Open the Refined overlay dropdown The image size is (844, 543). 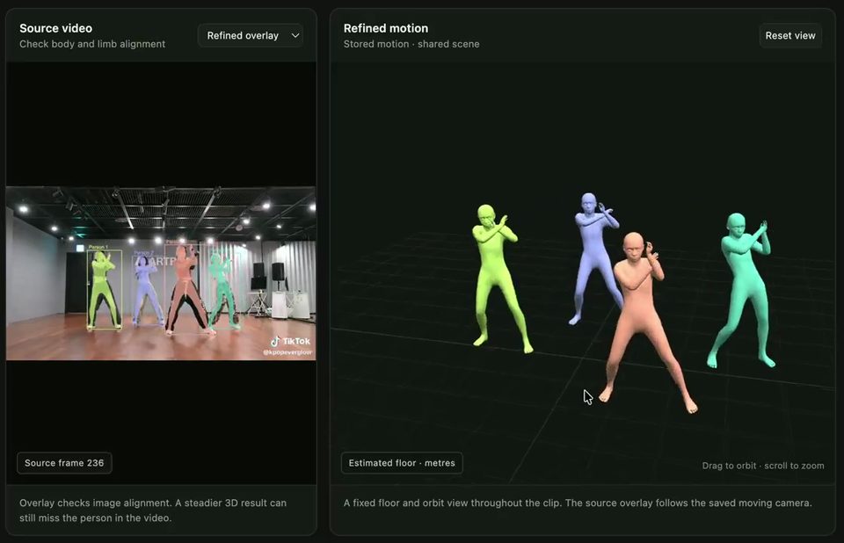251,35
